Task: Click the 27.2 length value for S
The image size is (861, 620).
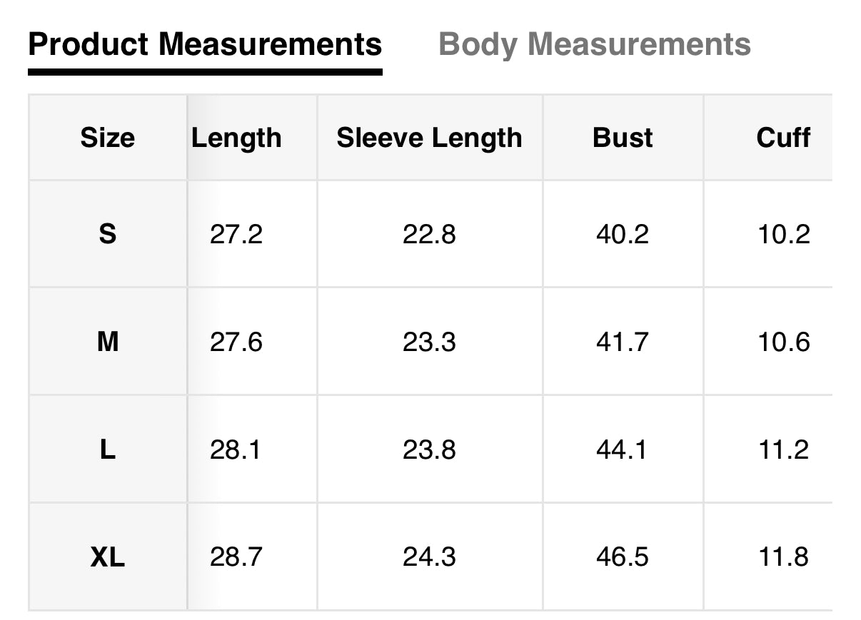Action: point(236,234)
